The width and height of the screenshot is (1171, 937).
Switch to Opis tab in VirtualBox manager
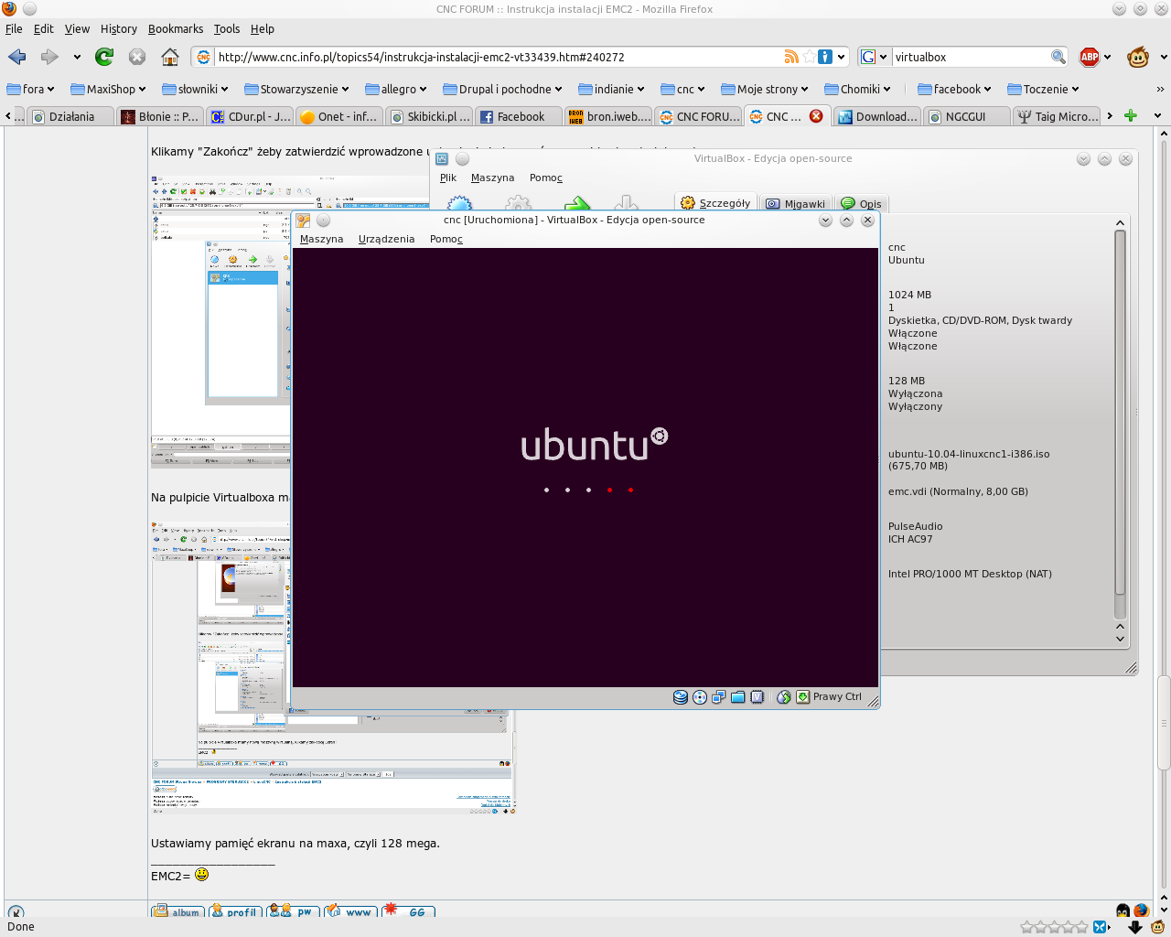pos(861,204)
